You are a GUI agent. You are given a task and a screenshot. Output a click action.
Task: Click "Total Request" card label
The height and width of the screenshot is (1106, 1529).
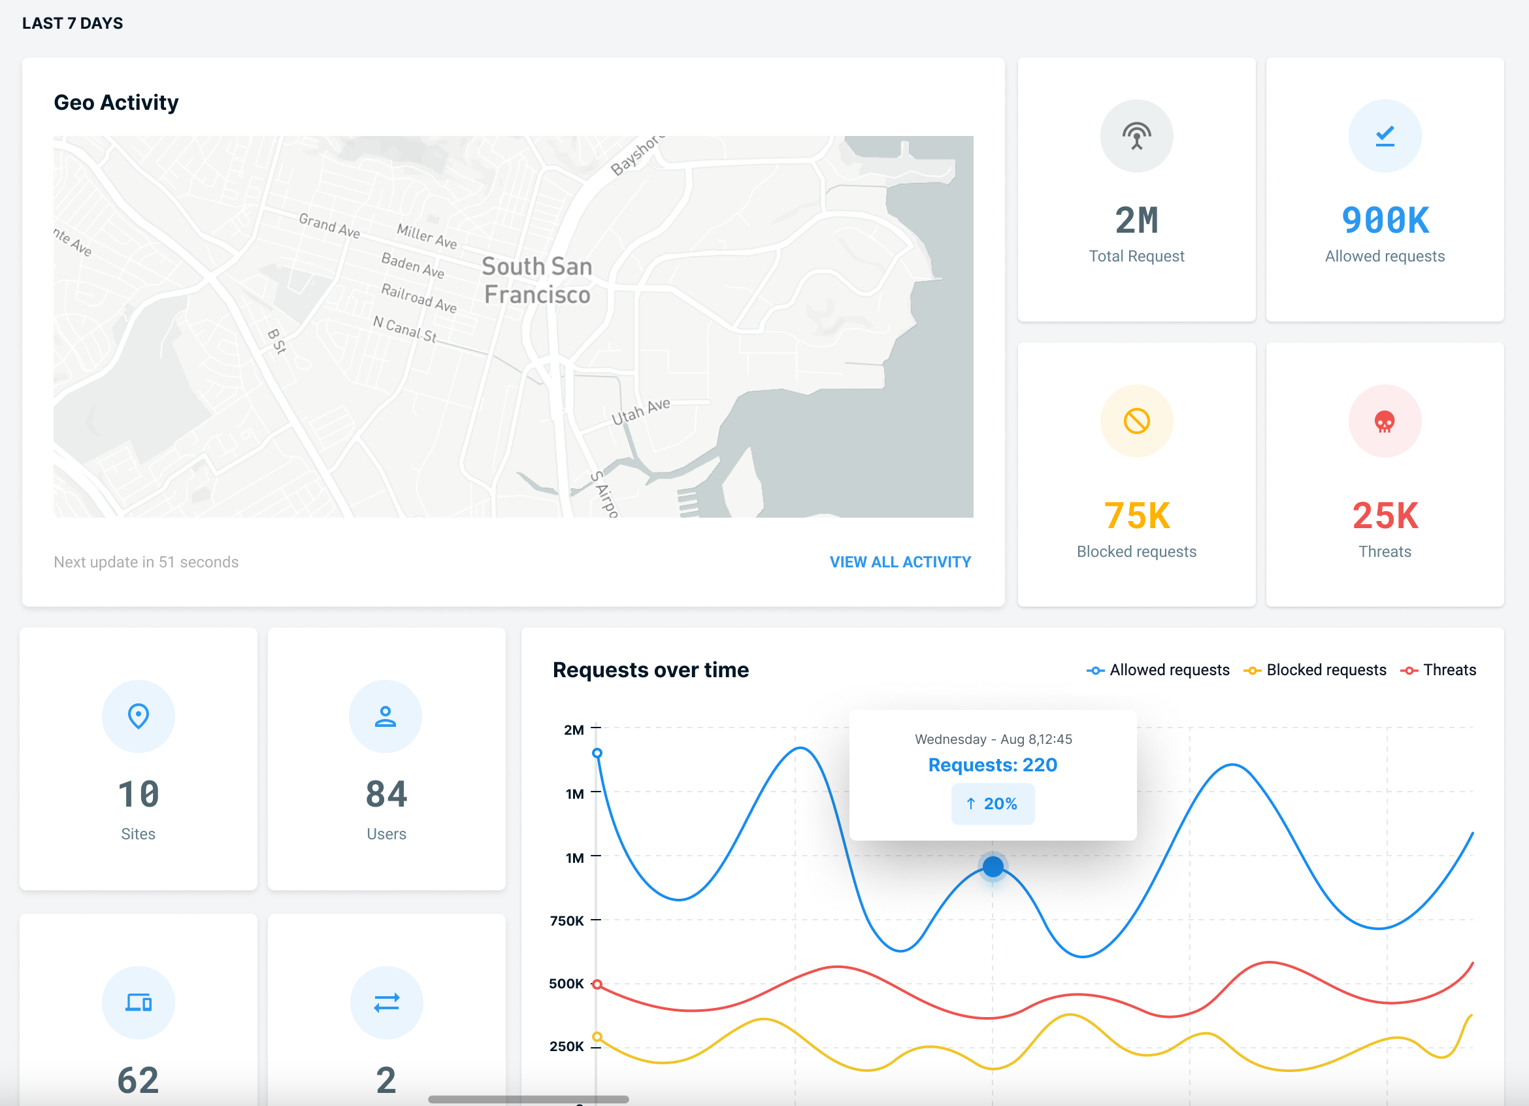(x=1137, y=256)
